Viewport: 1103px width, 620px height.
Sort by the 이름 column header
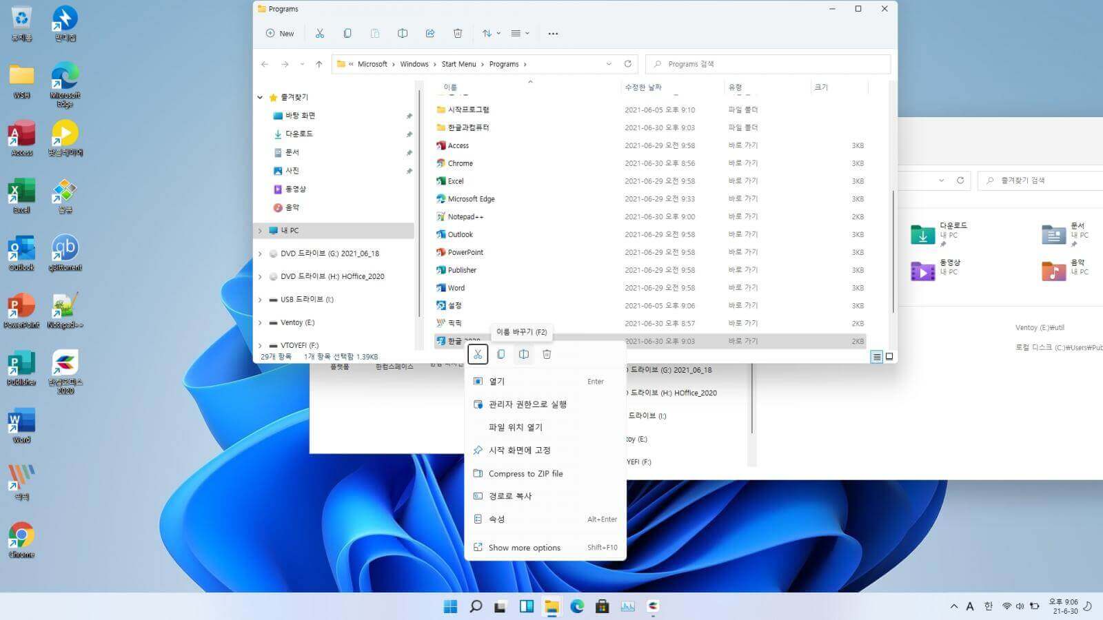(450, 87)
